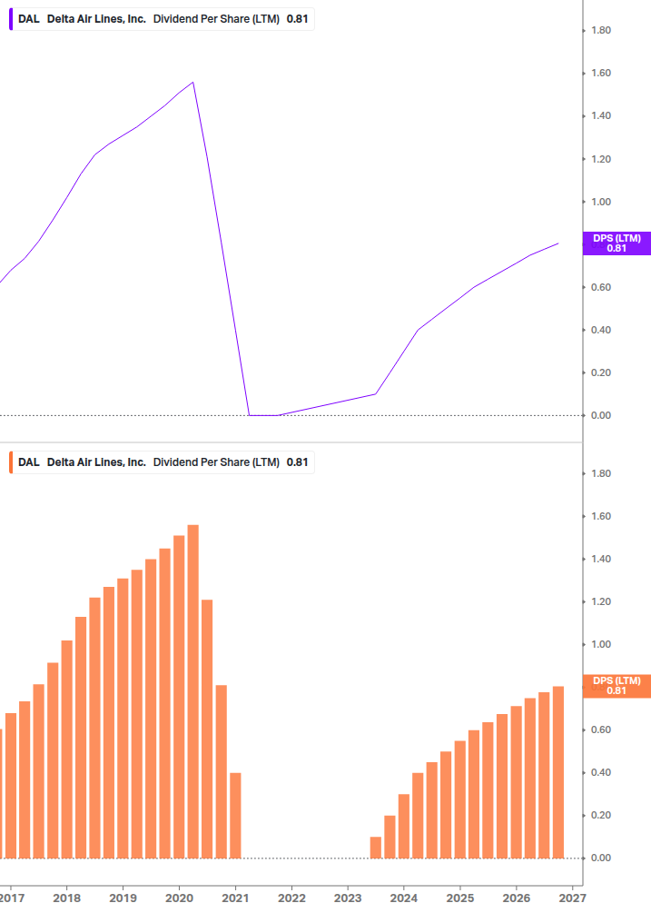Click 'Dividend Per Share (LTM)' in the top legend

click(x=216, y=19)
